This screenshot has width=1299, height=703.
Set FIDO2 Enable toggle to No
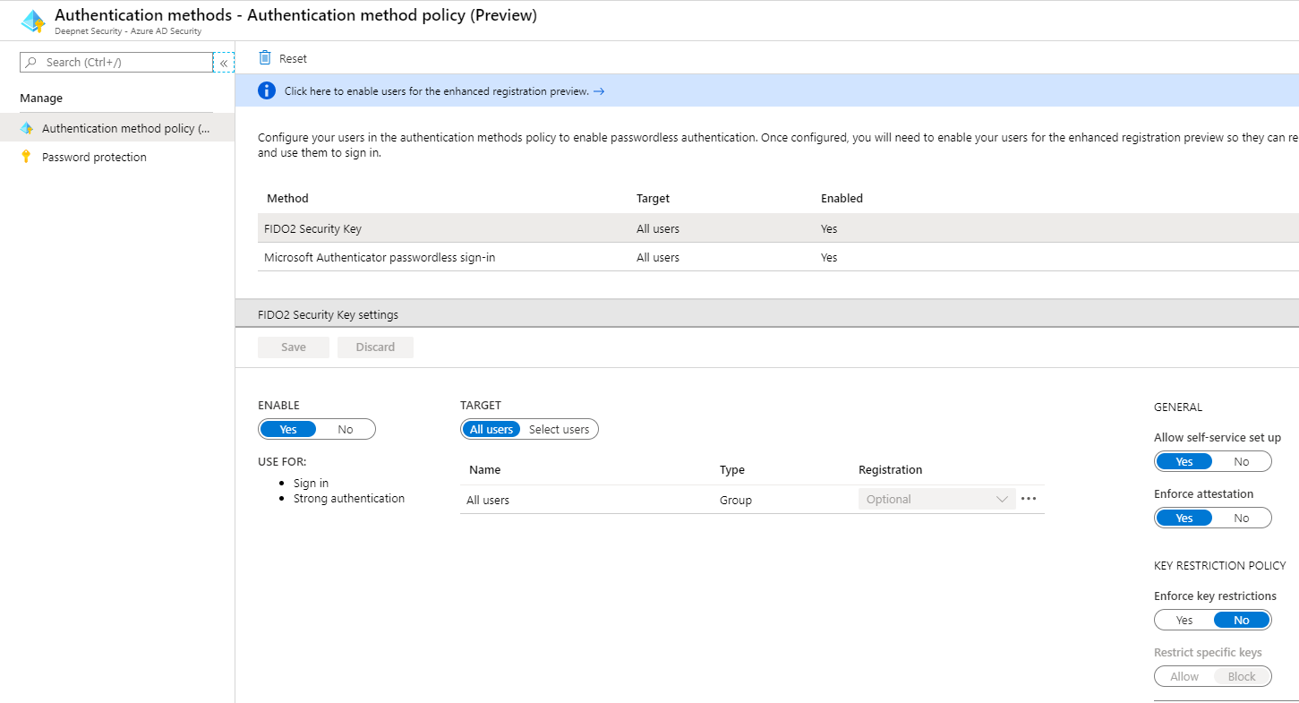pyautogui.click(x=346, y=430)
